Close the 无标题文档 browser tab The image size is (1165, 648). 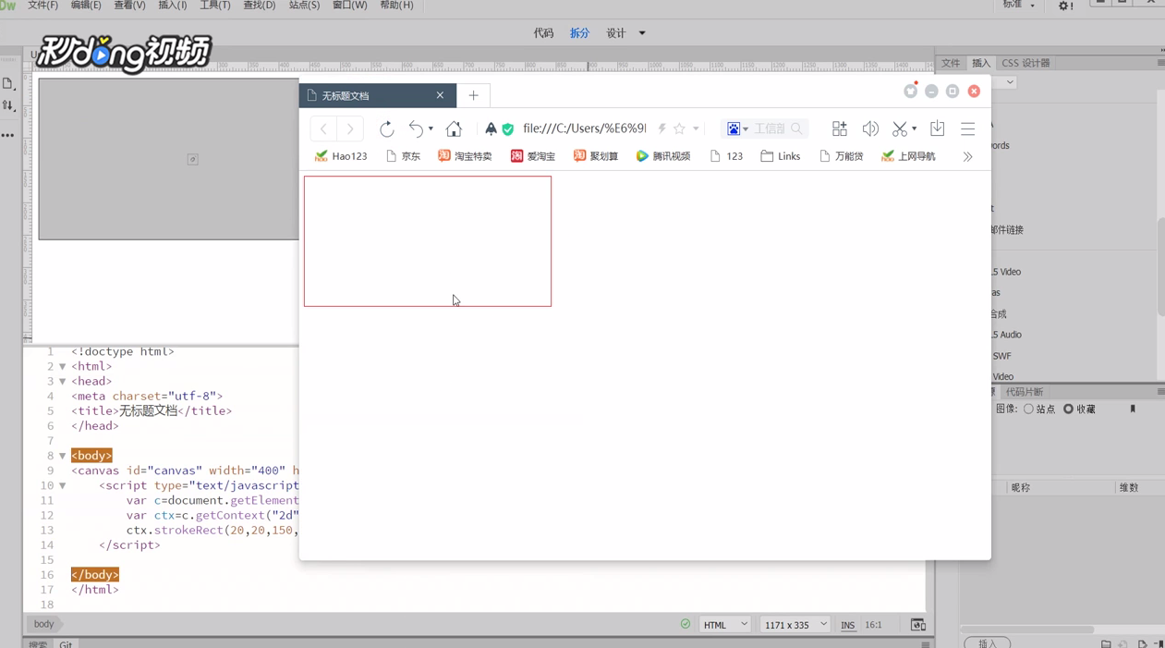(440, 95)
